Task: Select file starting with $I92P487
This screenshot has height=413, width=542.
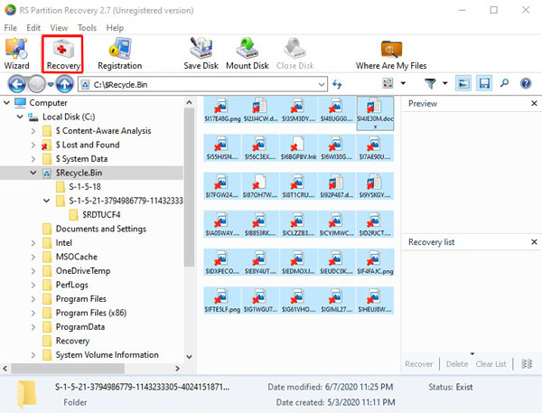Action: tap(337, 186)
